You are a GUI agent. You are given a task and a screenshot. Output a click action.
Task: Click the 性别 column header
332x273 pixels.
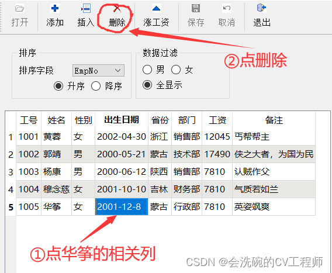[84, 120]
